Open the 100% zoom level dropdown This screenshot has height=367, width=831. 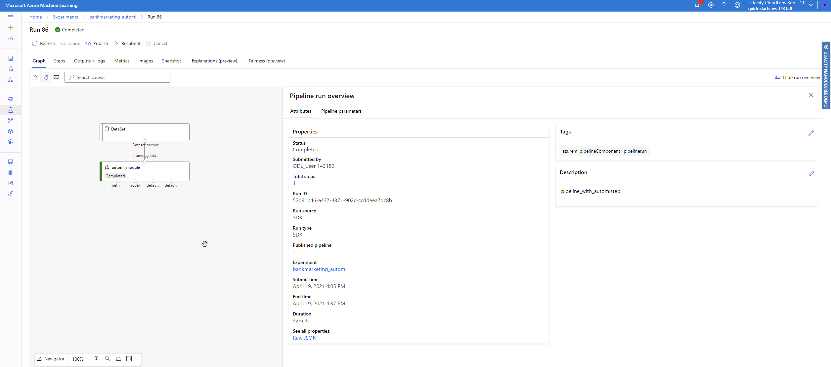pyautogui.click(x=80, y=359)
